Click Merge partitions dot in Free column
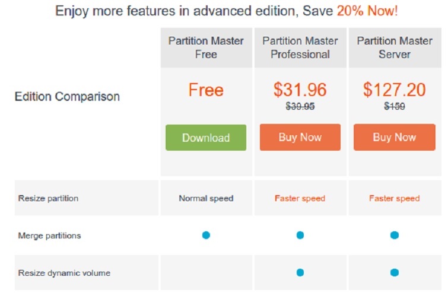Image resolution: width=448 pixels, height=293 pixels. click(x=206, y=235)
